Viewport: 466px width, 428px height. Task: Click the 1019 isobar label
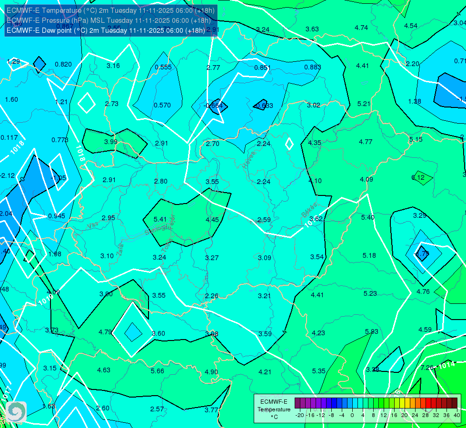(x=46, y=300)
